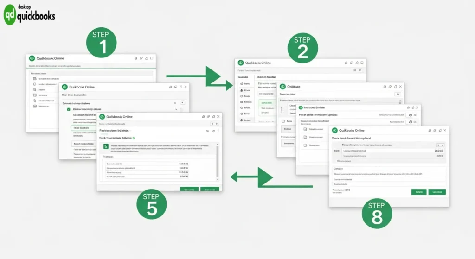Screen dimensions: 475x259
Task: Click the last green button in the Step 8 window
Action: (437, 192)
